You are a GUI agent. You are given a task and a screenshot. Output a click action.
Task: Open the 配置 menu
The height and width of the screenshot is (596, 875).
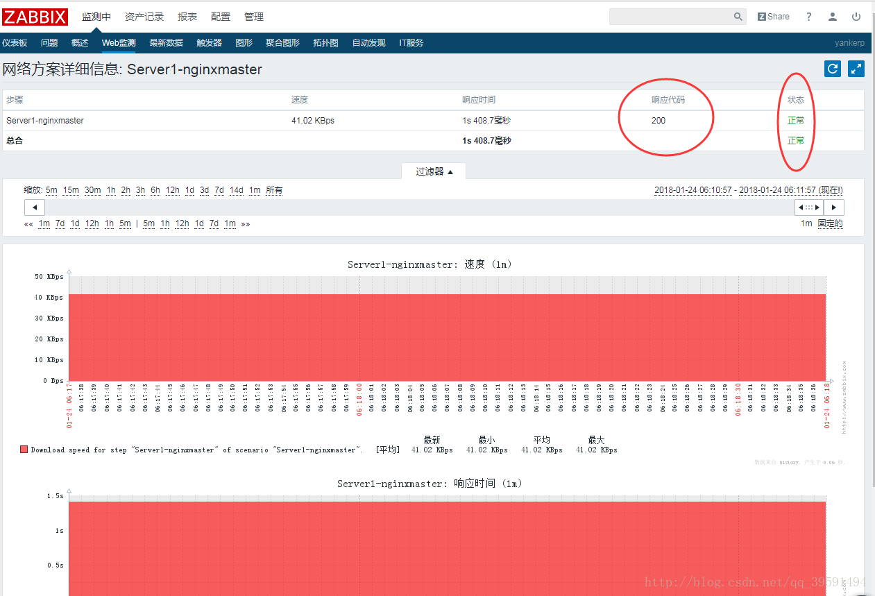click(220, 16)
